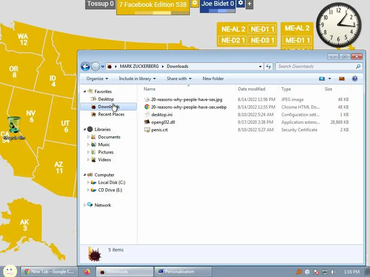Click the volume speaker tray icon
The width and height of the screenshot is (370, 277).
coord(333,272)
